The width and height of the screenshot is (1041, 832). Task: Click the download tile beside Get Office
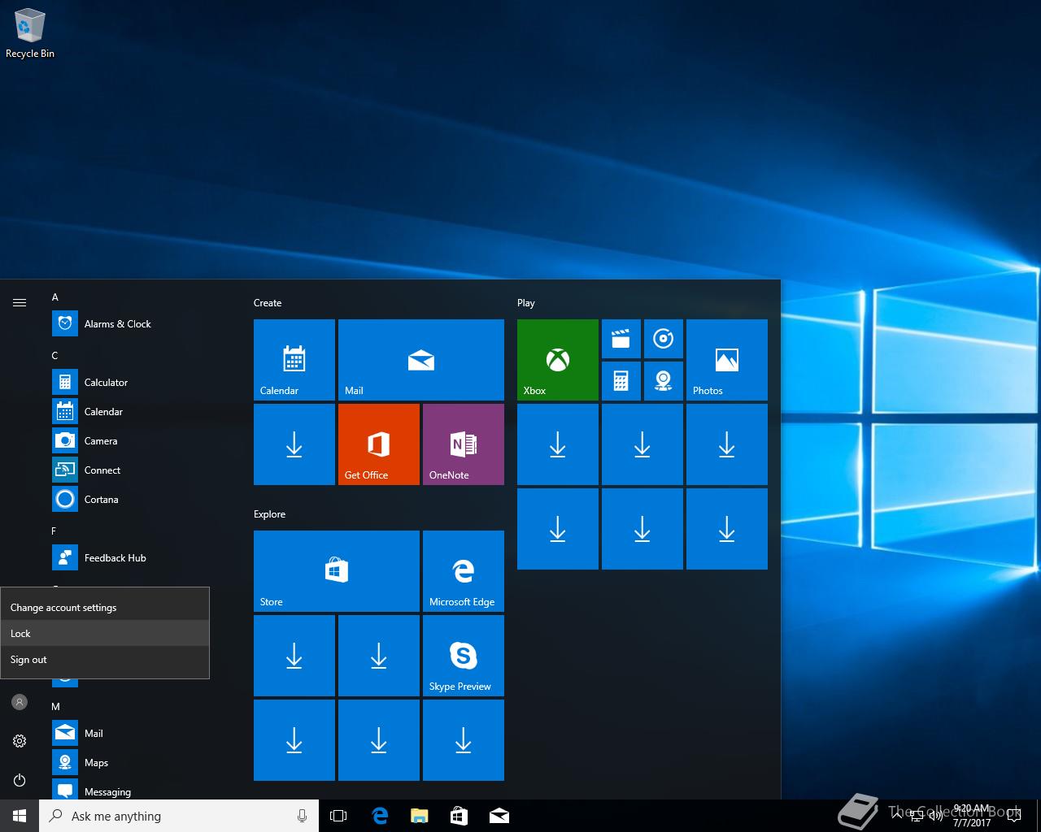point(294,444)
